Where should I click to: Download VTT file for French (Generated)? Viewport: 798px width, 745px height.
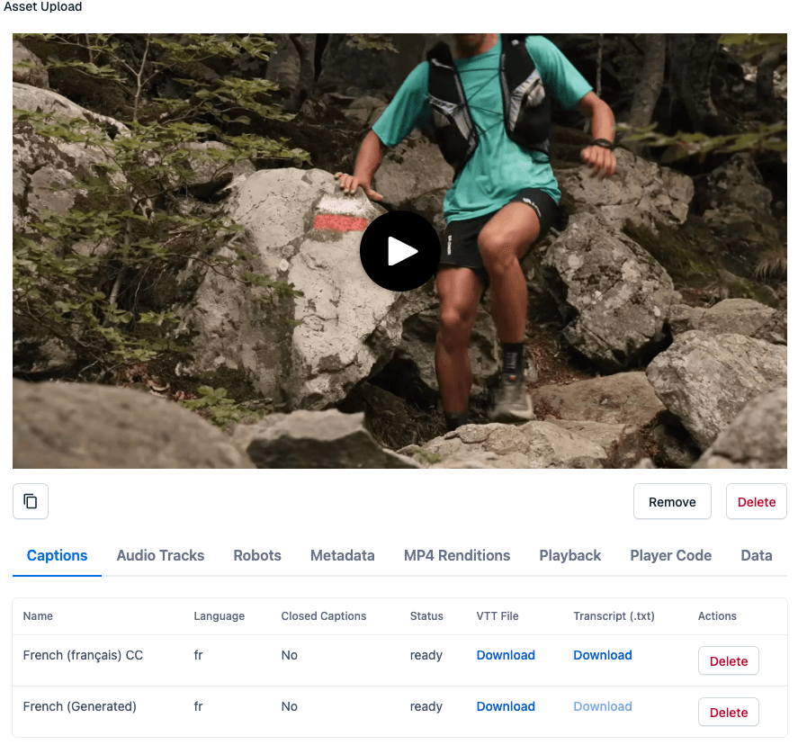coord(506,706)
